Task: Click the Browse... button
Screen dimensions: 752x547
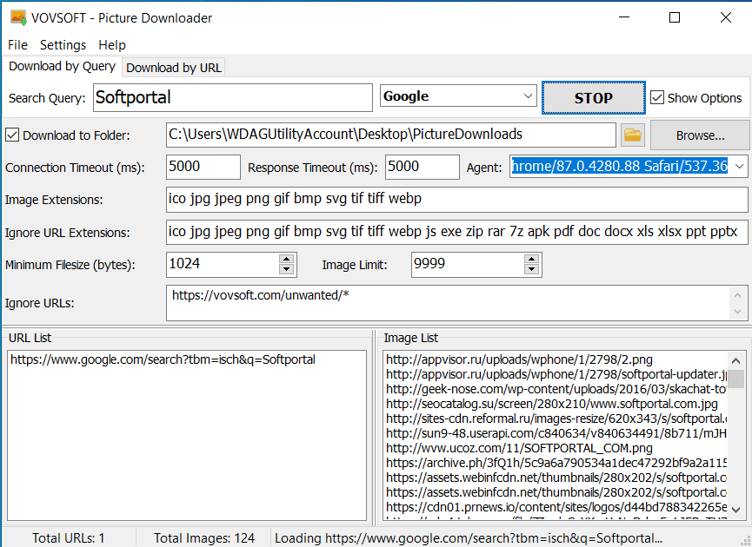Action: click(x=700, y=135)
